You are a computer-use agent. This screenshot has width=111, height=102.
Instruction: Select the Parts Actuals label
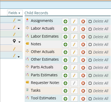(x=42, y=67)
